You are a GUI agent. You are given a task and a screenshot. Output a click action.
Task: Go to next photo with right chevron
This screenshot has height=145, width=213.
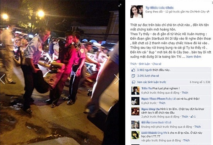point(116,79)
